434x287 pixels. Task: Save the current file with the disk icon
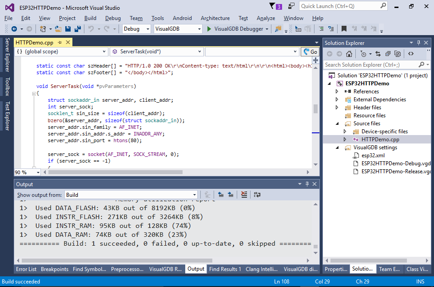[x=68, y=29]
